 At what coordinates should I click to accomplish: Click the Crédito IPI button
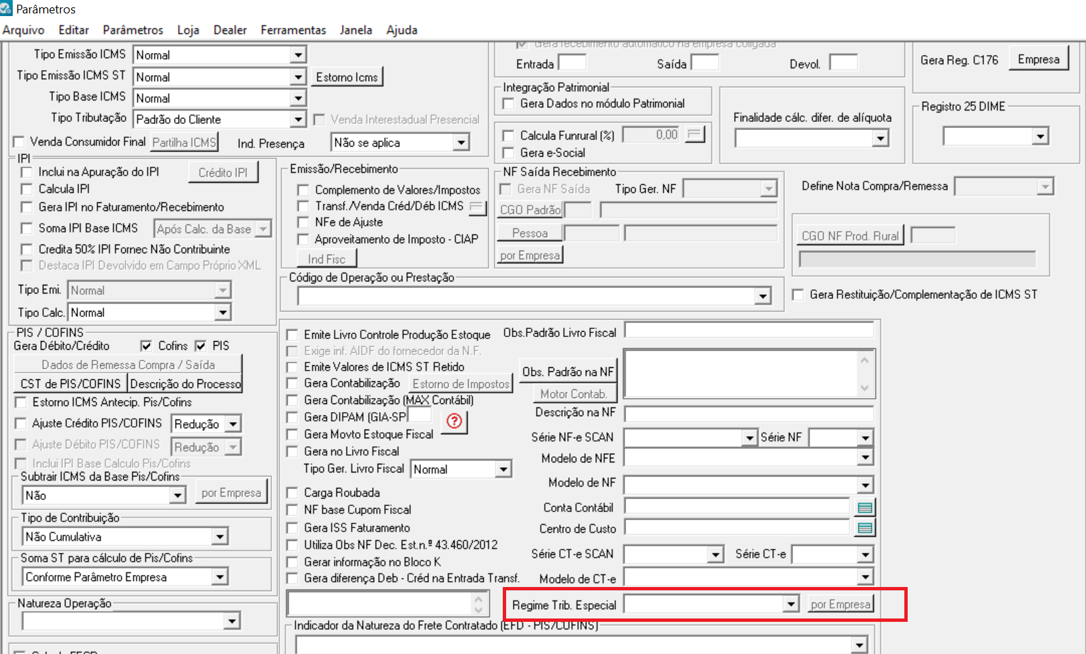223,172
